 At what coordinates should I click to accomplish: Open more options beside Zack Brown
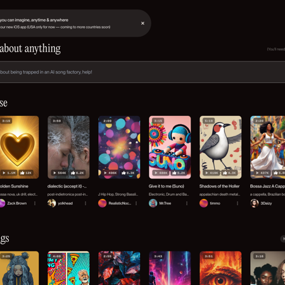click(x=35, y=203)
